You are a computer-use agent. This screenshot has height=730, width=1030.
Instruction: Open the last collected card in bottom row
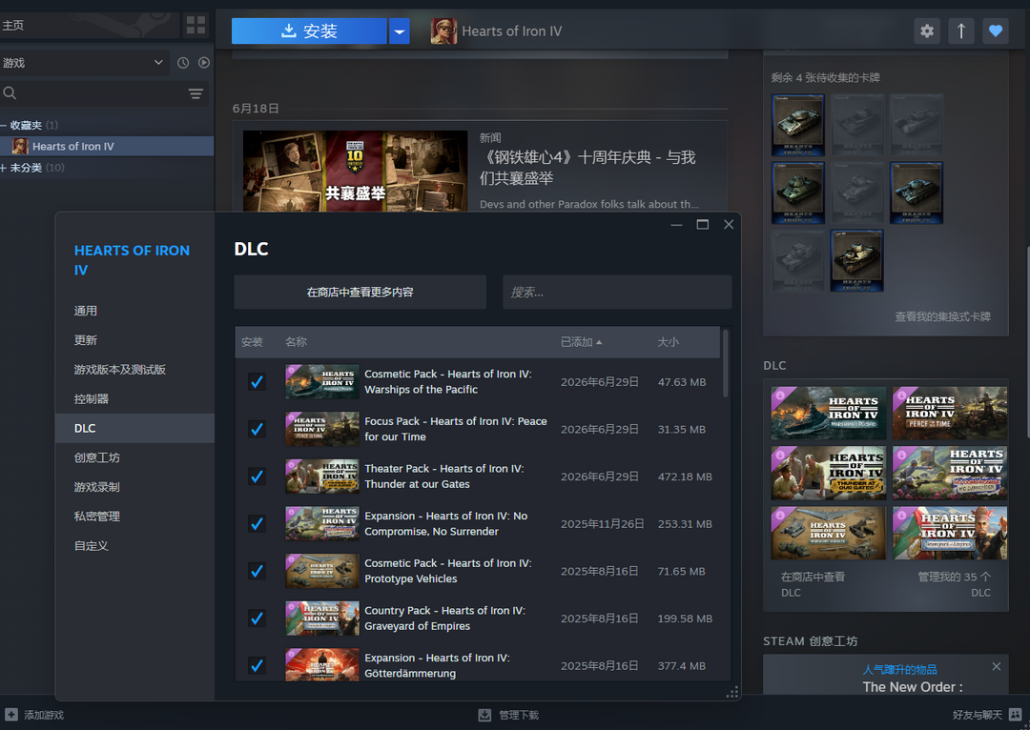click(856, 260)
